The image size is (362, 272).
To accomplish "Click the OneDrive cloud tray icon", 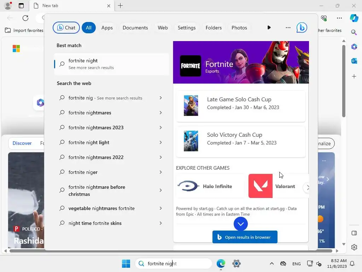I will (x=283, y=263).
